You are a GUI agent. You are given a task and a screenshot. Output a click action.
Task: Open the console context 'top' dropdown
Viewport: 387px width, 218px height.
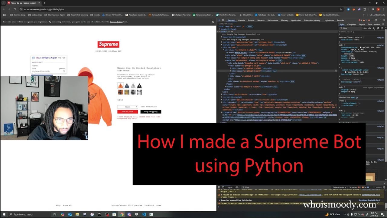pyautogui.click(x=230, y=187)
